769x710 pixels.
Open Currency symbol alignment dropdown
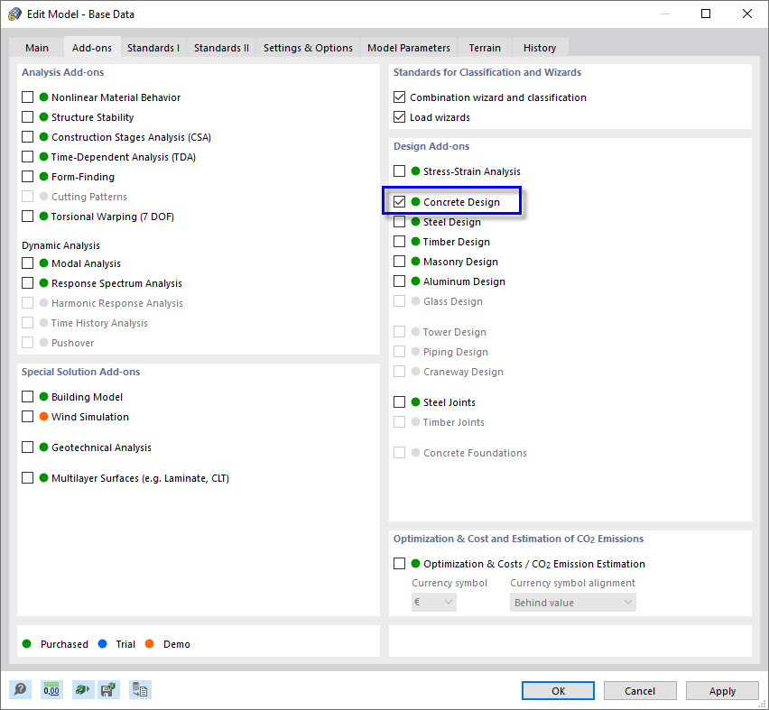(x=573, y=602)
